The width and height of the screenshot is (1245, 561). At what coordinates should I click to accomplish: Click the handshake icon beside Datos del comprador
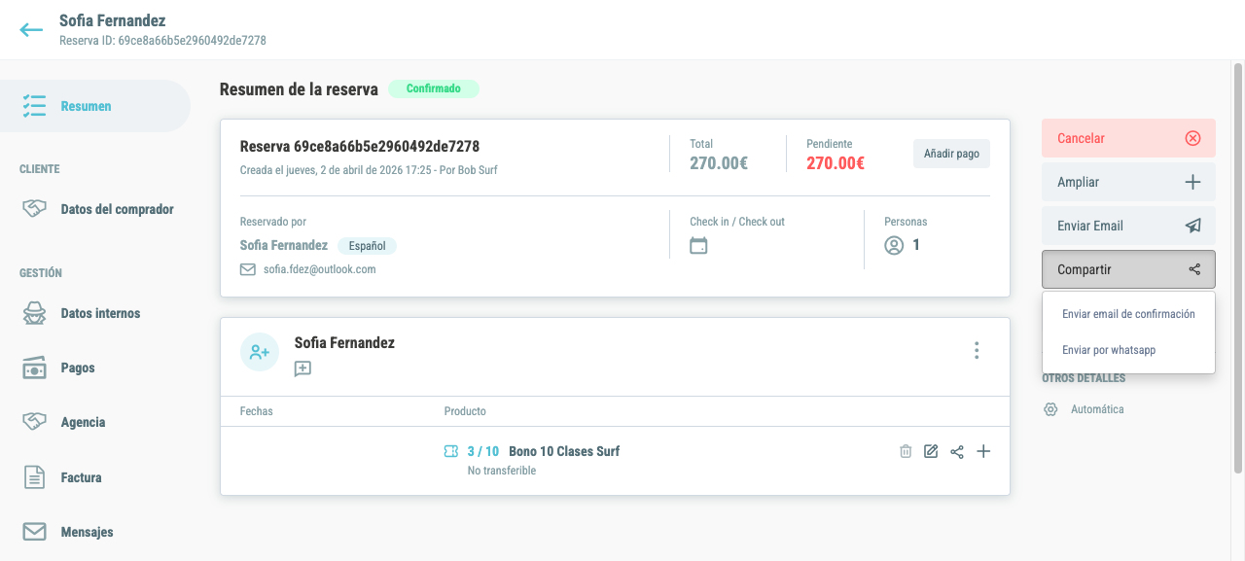35,209
